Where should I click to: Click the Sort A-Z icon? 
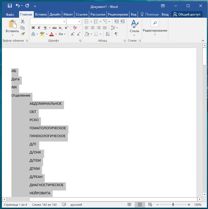pos(108,34)
